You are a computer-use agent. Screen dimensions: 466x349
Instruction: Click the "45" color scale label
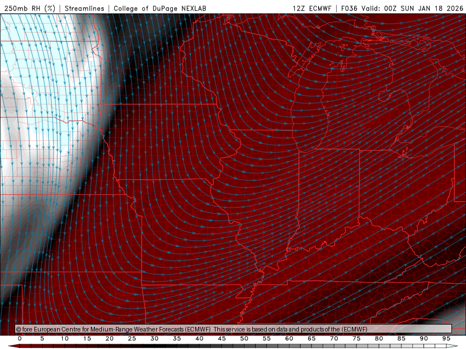point(222,339)
